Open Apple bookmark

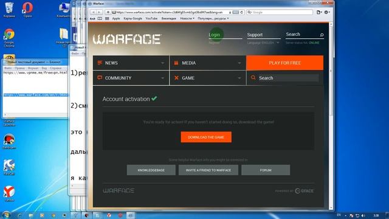coord(116,19)
